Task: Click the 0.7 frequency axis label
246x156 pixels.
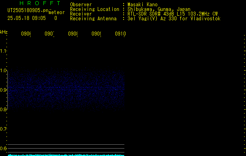Action: [x=3, y=129]
